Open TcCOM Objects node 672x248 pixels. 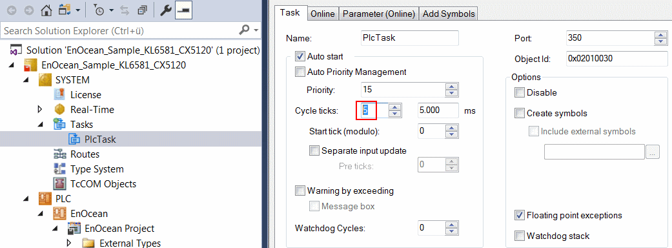(94, 184)
